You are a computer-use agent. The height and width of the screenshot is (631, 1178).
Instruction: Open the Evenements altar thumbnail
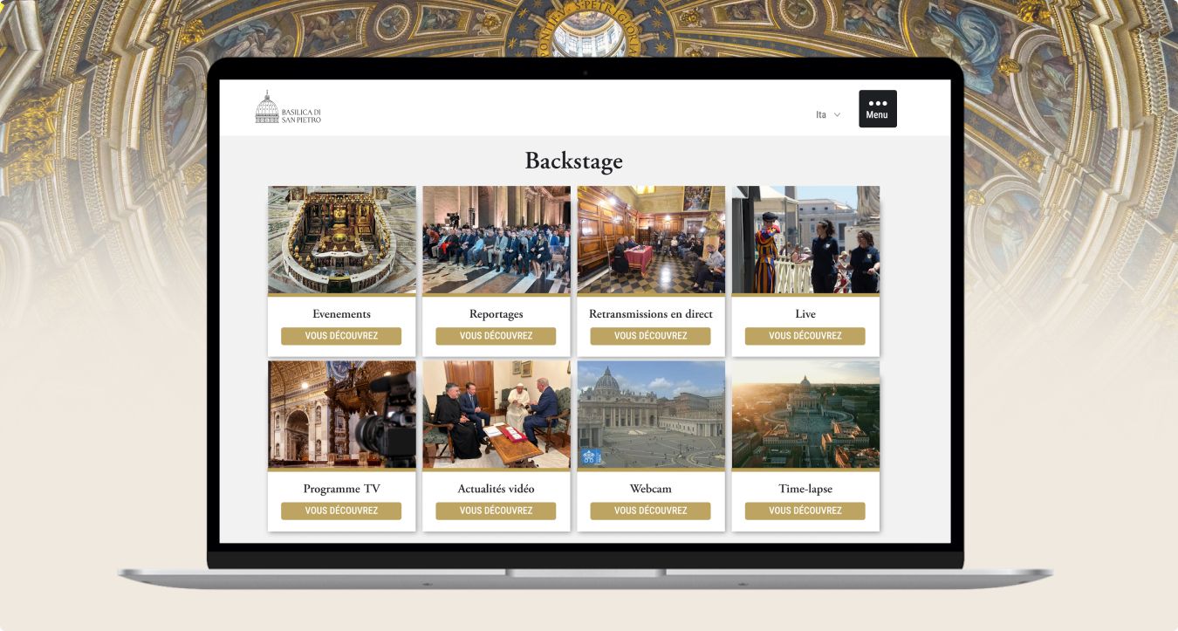(341, 240)
